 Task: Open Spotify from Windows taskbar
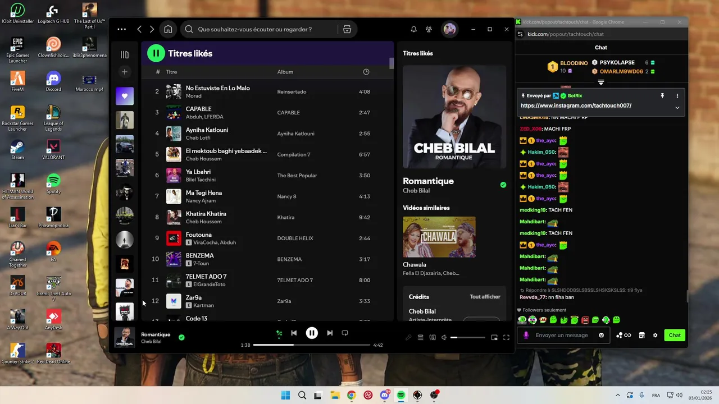(401, 395)
